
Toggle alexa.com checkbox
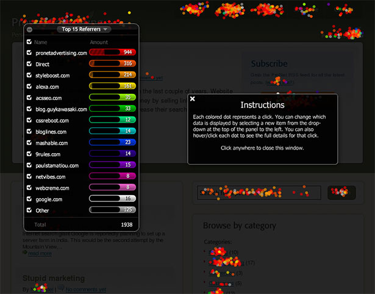click(29, 86)
